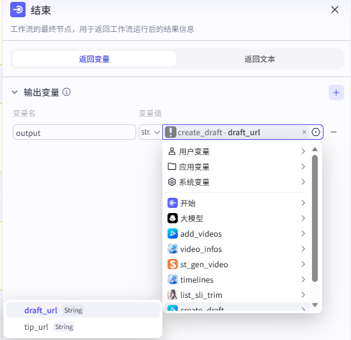Image resolution: width=351 pixels, height=340 pixels.
Task: Click chevron next to add_videos
Action: tap(303, 233)
